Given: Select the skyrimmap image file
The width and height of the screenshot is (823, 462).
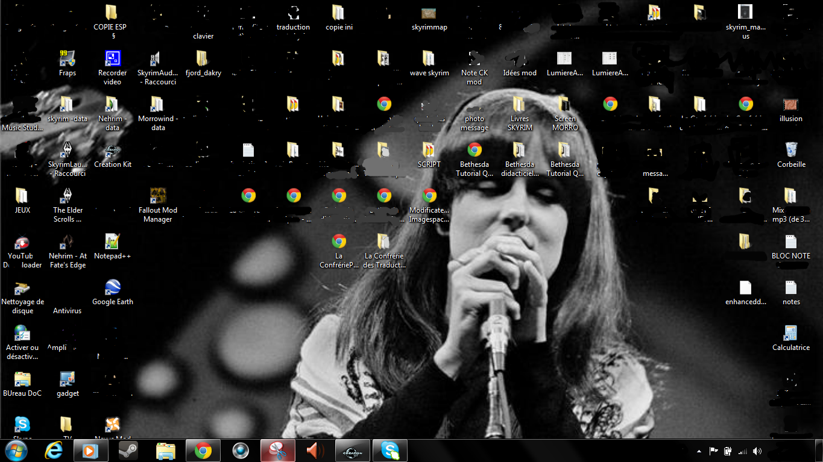Looking at the screenshot, I should [x=429, y=14].
